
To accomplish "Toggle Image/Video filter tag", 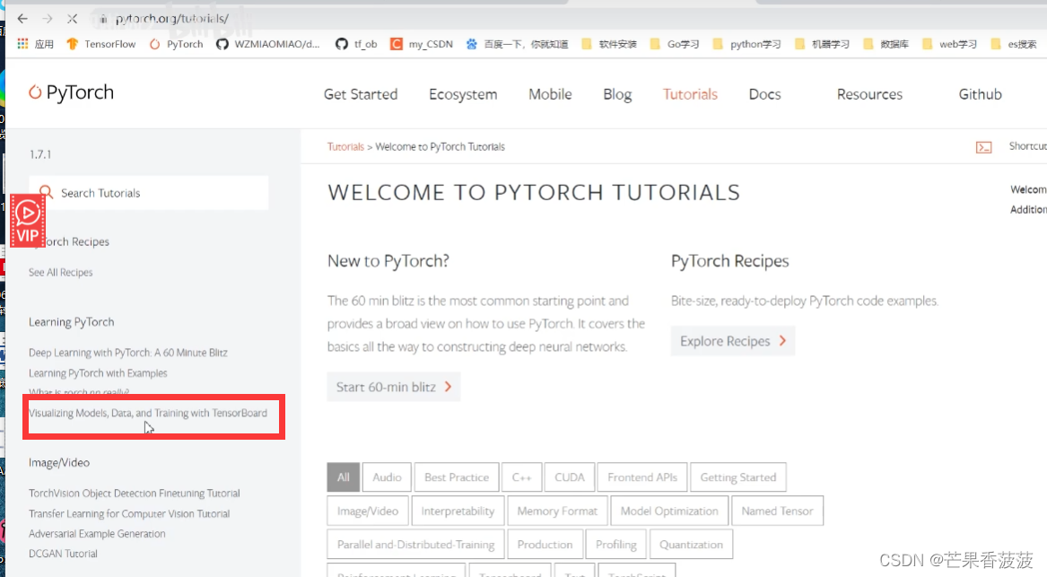I will tap(368, 511).
